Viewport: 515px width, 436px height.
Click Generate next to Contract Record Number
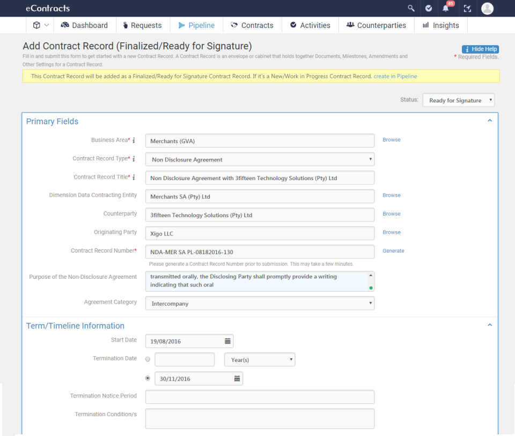click(393, 250)
